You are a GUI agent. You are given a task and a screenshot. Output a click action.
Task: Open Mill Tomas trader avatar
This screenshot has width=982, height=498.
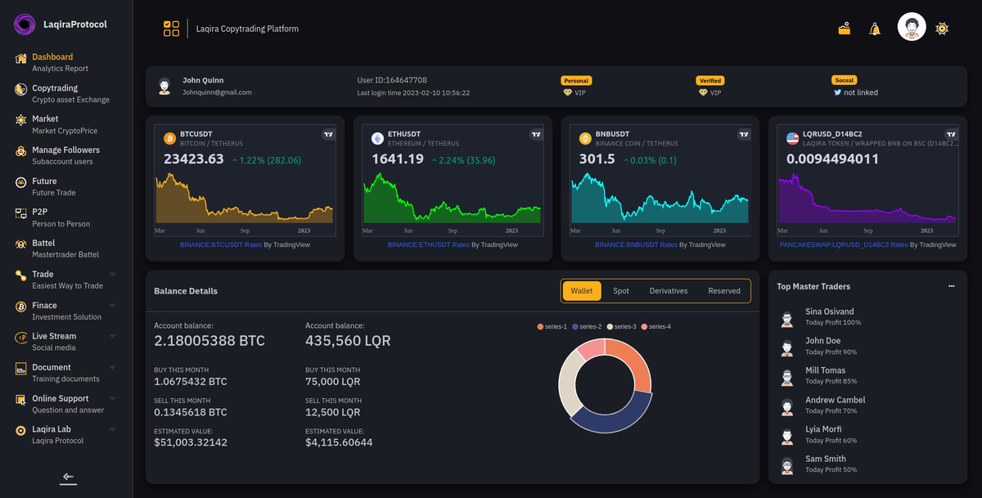tap(787, 377)
